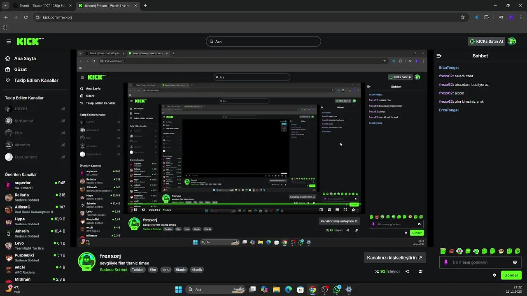Image resolution: width=527 pixels, height=296 pixels.
Task: Open recommended channel AllissaG
Action: pyautogui.click(x=35, y=209)
